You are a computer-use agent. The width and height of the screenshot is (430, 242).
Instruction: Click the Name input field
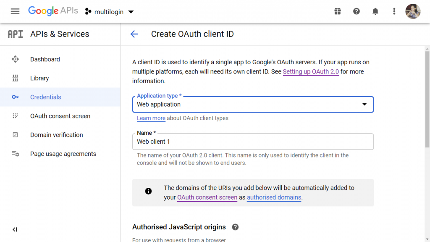click(x=253, y=142)
